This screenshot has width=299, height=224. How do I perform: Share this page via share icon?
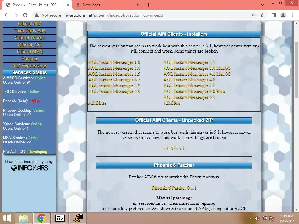coord(253,15)
